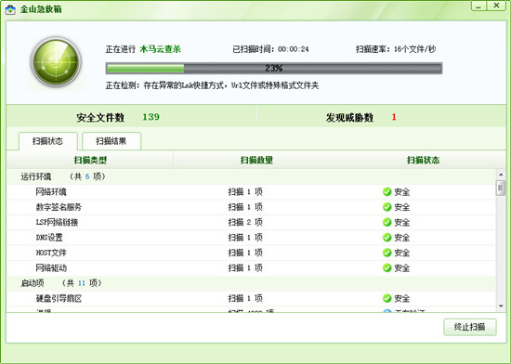
Task: Select the 硬盘引导扇区 row
Action: click(251, 298)
